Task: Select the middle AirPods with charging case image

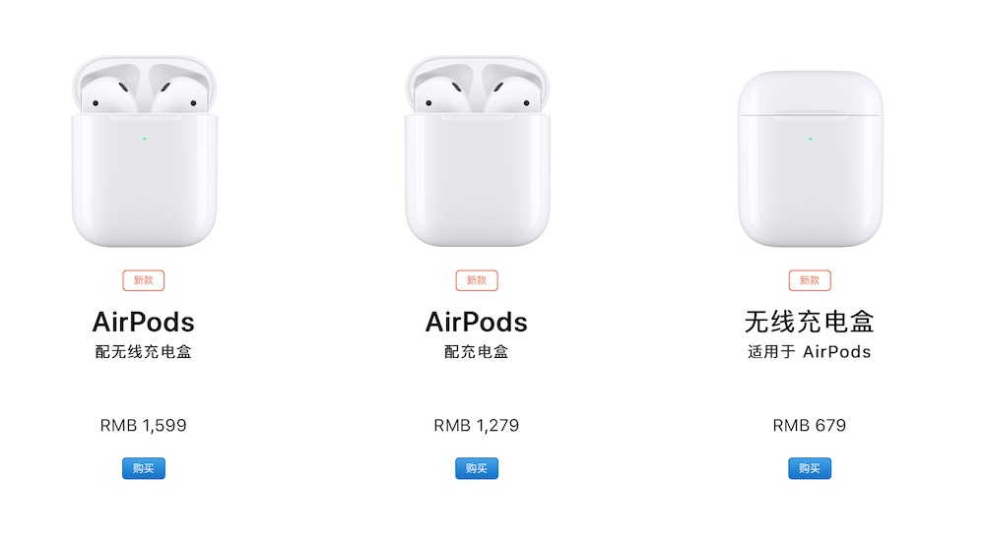Action: tap(477, 152)
